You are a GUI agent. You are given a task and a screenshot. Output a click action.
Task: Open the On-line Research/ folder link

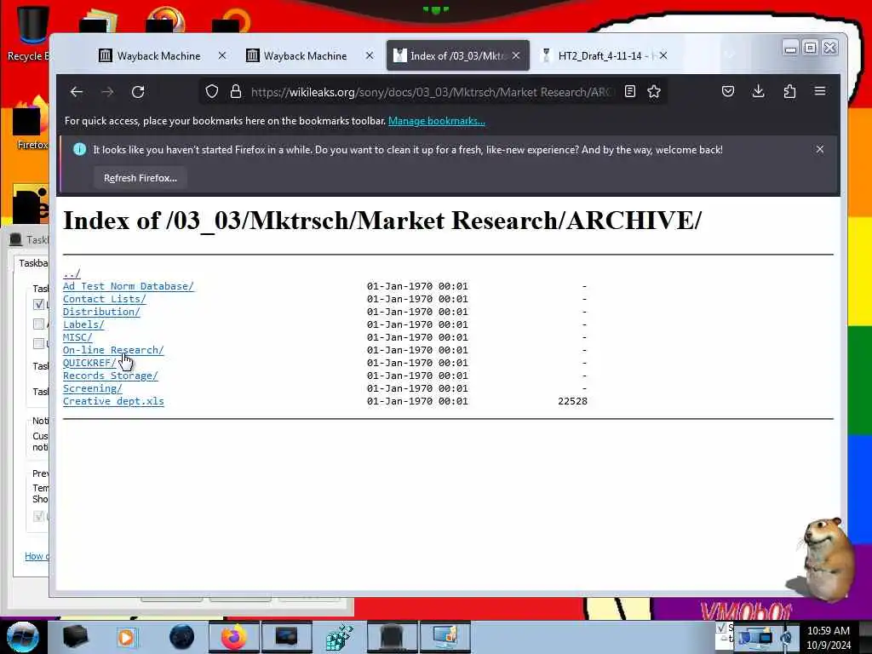pyautogui.click(x=113, y=350)
